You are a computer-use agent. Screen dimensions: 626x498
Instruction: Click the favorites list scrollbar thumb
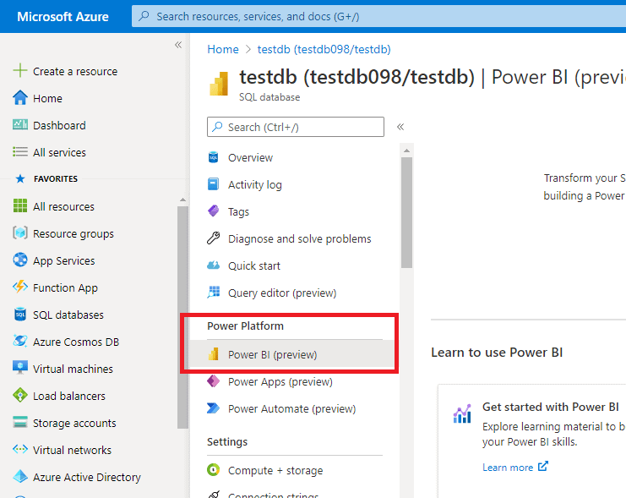coord(182,317)
